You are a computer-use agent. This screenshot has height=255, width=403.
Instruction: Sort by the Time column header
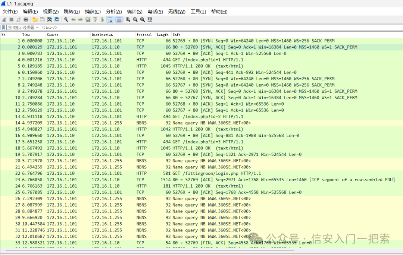tap(33, 35)
